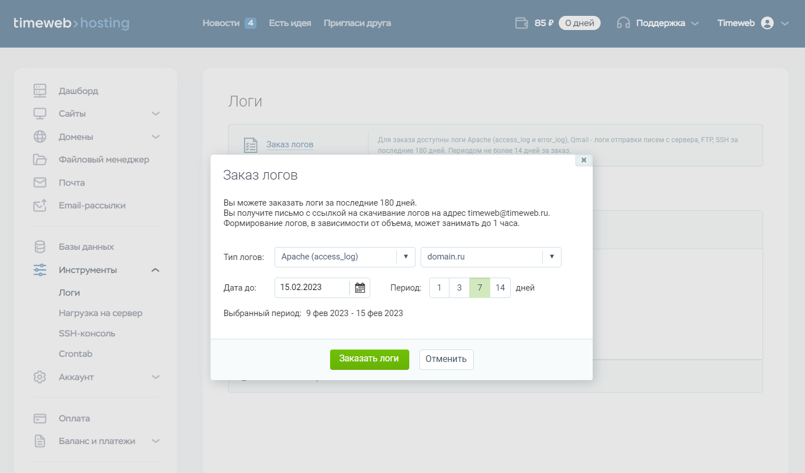Viewport: 805px width, 473px height.
Task: Click the Дата до date input field
Action: point(311,288)
